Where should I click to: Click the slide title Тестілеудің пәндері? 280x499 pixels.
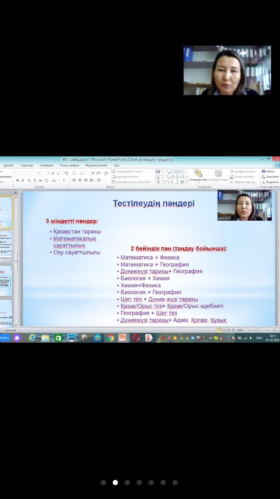tap(154, 203)
